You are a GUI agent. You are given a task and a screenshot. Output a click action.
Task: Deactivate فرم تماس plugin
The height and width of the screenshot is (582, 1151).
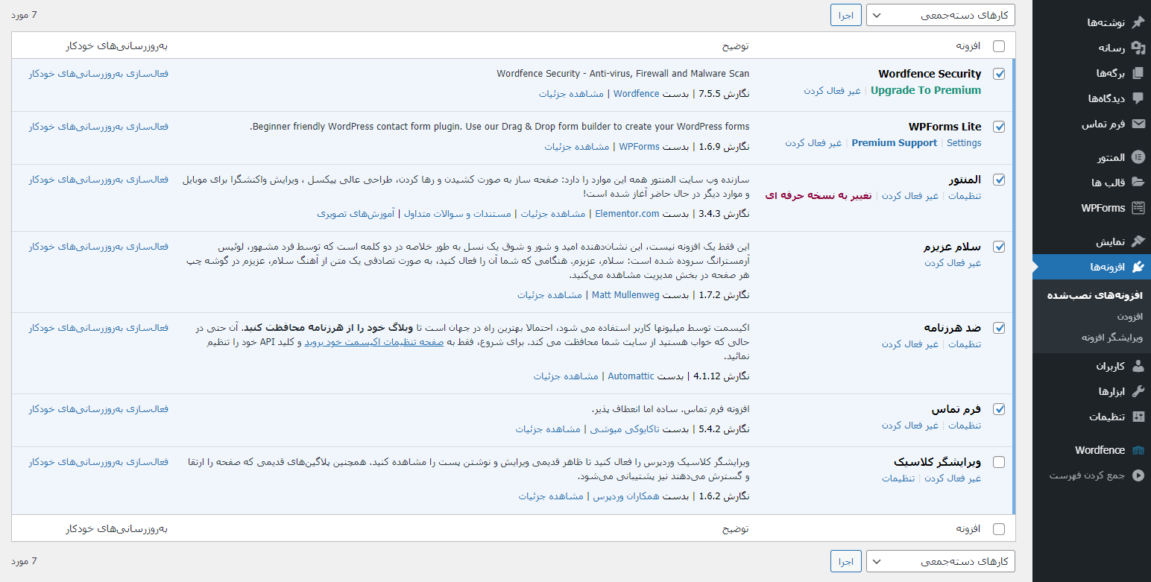[x=910, y=426]
